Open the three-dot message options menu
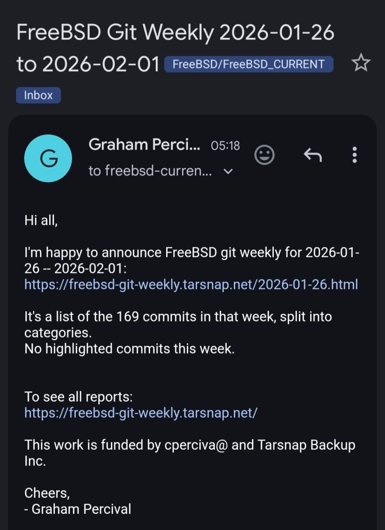 click(x=354, y=155)
